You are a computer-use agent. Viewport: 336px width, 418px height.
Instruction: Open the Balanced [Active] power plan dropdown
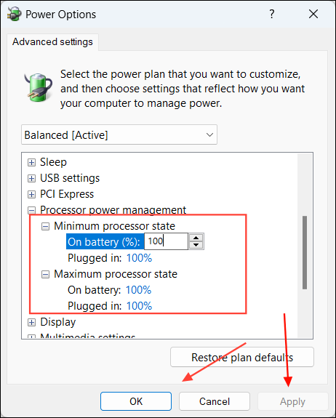coord(119,134)
